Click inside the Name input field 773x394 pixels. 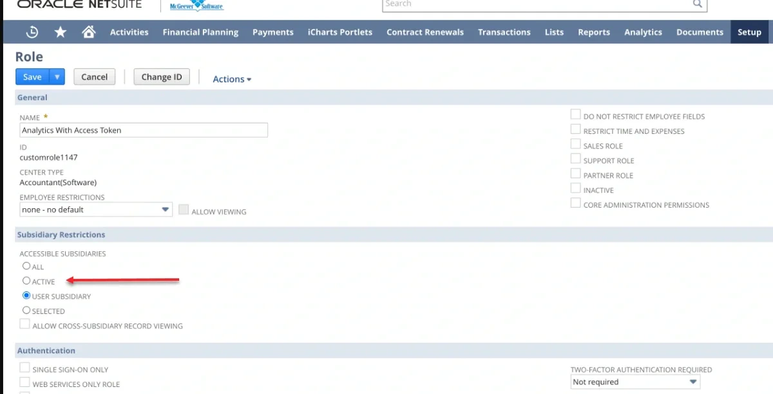143,130
